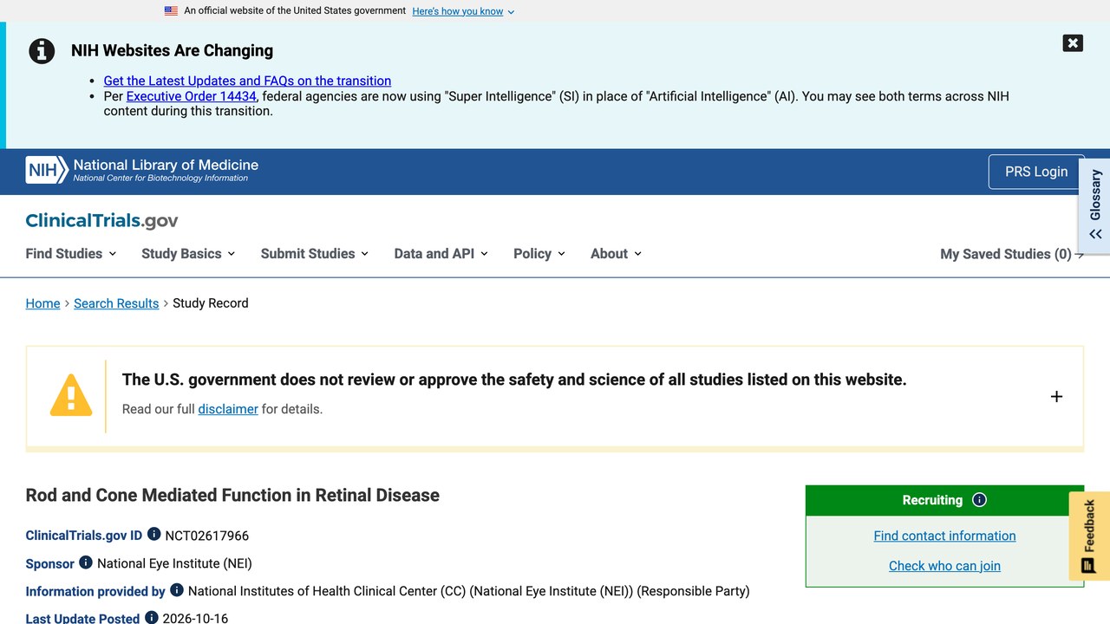The height and width of the screenshot is (624, 1110).
Task: Click the NIH National Library of Medicine logo
Action: pyautogui.click(x=142, y=170)
